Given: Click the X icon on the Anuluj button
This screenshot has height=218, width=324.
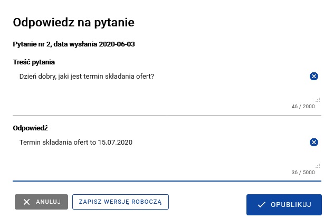Looking at the screenshot, I should click(x=26, y=202).
